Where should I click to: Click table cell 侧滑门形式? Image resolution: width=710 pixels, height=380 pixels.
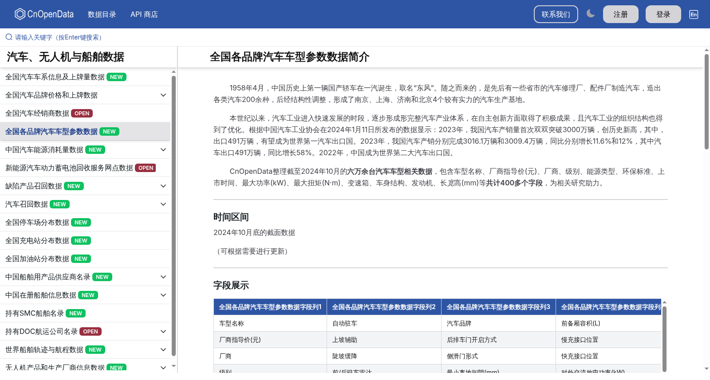tap(498, 356)
